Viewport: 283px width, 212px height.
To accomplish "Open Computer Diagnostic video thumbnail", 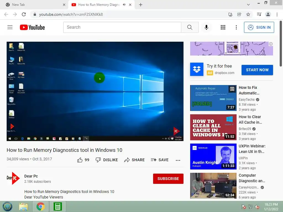I will coord(213,186).
